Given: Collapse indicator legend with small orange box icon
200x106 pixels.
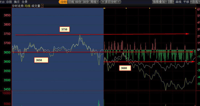Looking at the screenshot, I should coord(42,6).
